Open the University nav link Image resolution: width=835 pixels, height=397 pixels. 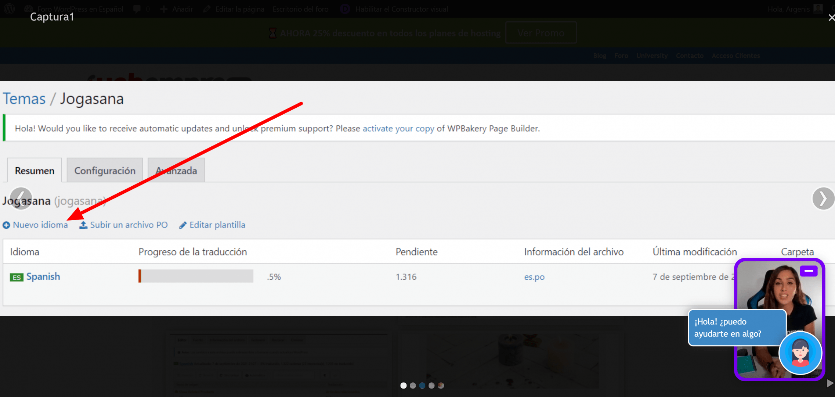coord(652,56)
